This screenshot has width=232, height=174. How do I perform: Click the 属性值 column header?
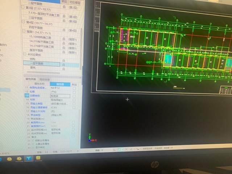pyautogui.click(x=60, y=84)
